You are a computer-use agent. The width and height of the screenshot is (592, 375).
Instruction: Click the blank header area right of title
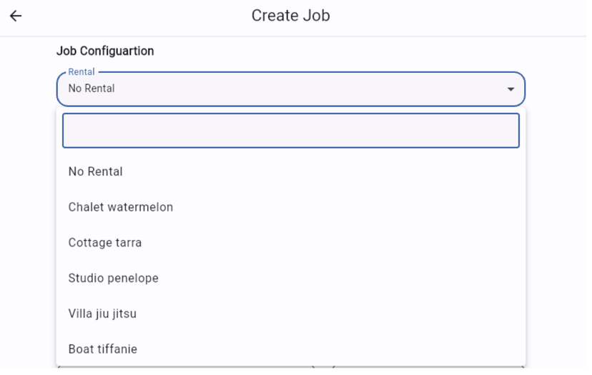(x=458, y=16)
